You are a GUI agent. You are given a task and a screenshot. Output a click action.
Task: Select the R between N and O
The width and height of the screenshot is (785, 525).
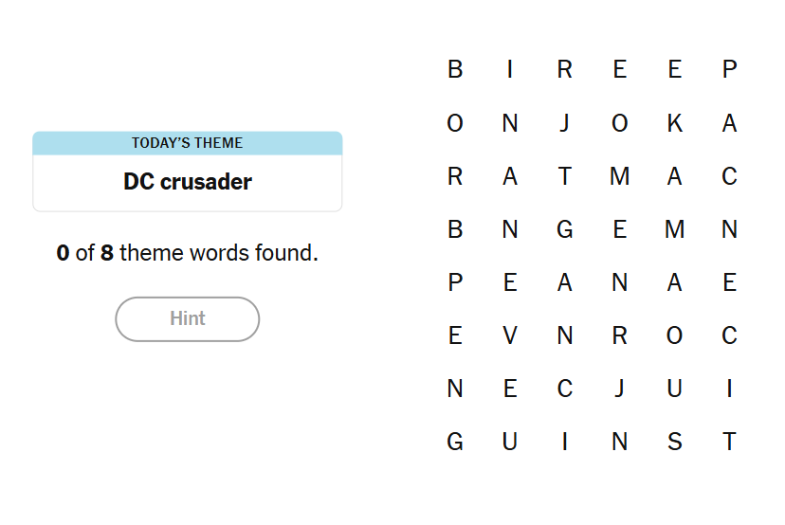click(x=620, y=335)
